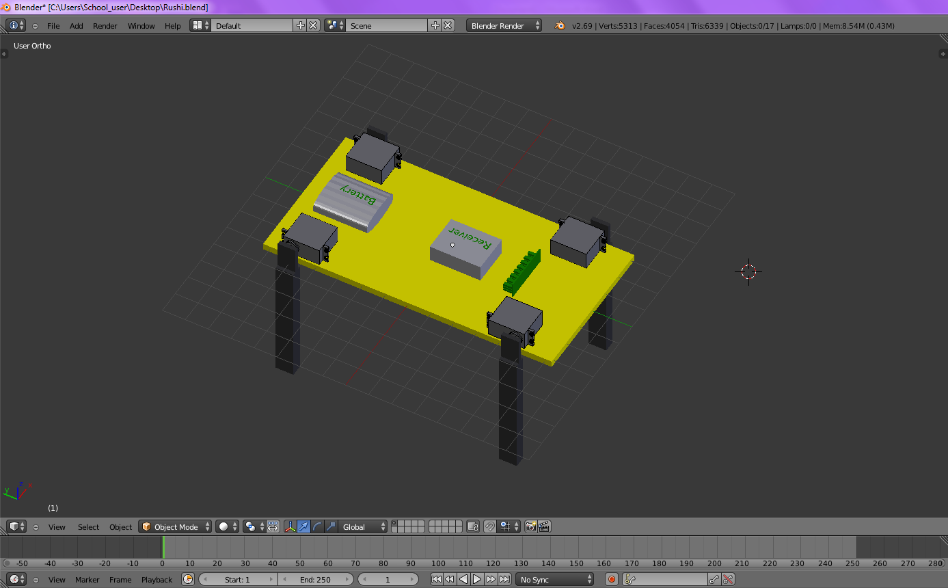Open the Select menu

click(x=88, y=527)
